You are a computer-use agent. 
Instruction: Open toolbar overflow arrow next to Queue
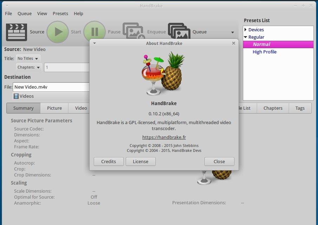click(233, 32)
